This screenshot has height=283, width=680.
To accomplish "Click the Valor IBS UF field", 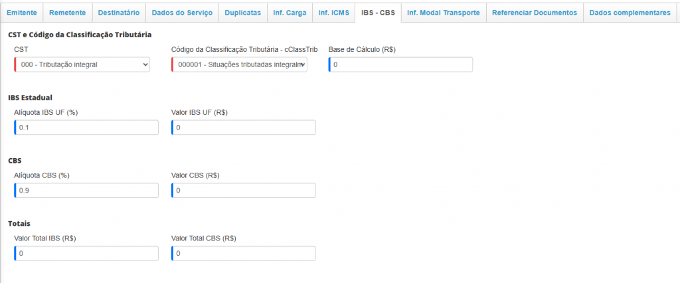I will tap(244, 128).
